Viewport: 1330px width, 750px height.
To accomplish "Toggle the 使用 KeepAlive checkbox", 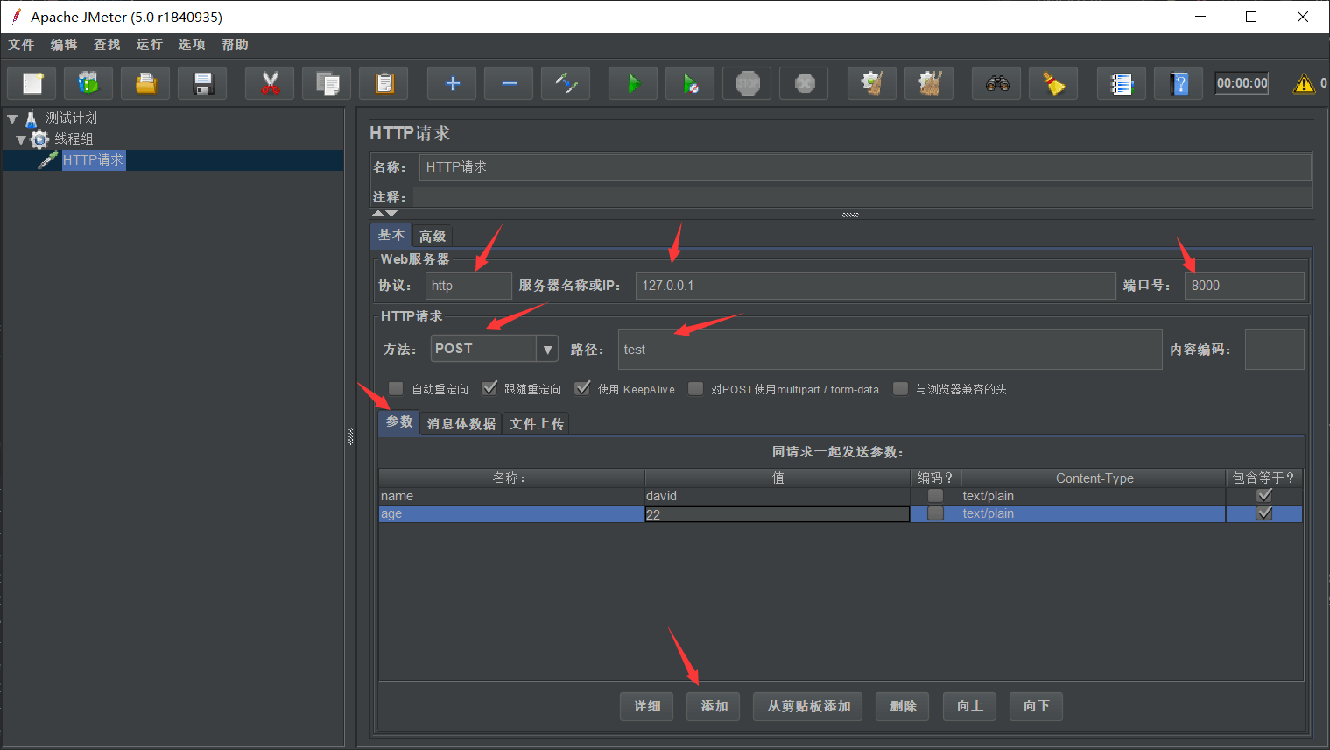I will point(582,388).
